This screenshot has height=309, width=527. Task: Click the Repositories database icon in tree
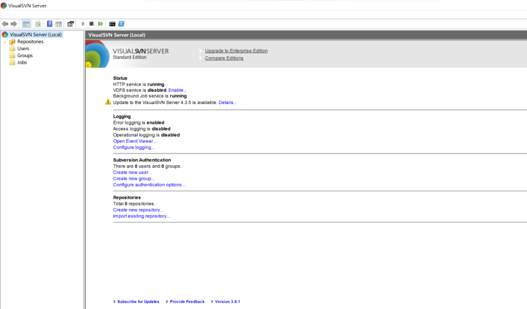tap(12, 42)
